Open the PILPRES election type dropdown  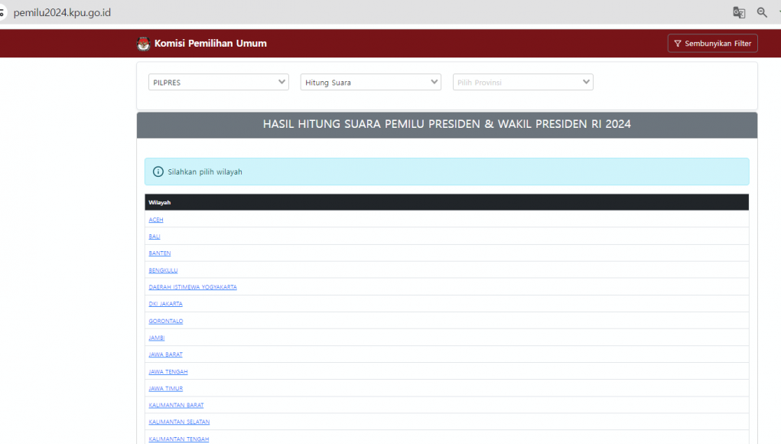pyautogui.click(x=218, y=82)
